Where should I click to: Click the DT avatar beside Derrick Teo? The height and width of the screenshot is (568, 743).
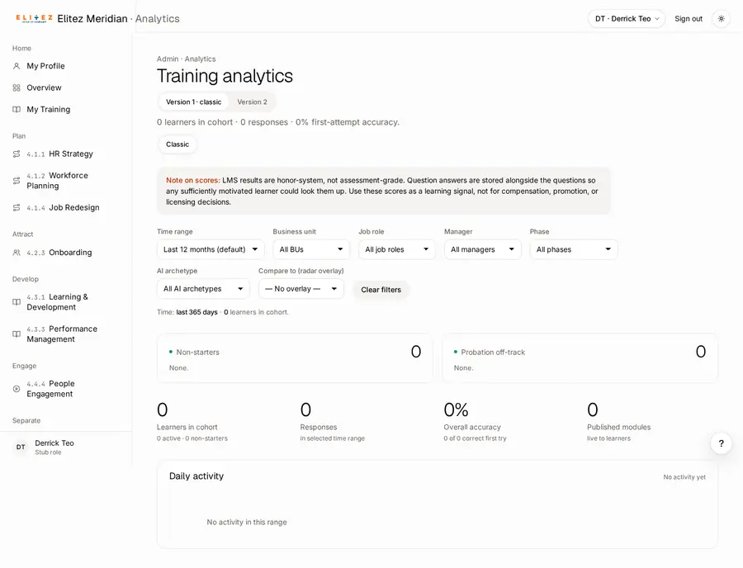[x=21, y=447]
